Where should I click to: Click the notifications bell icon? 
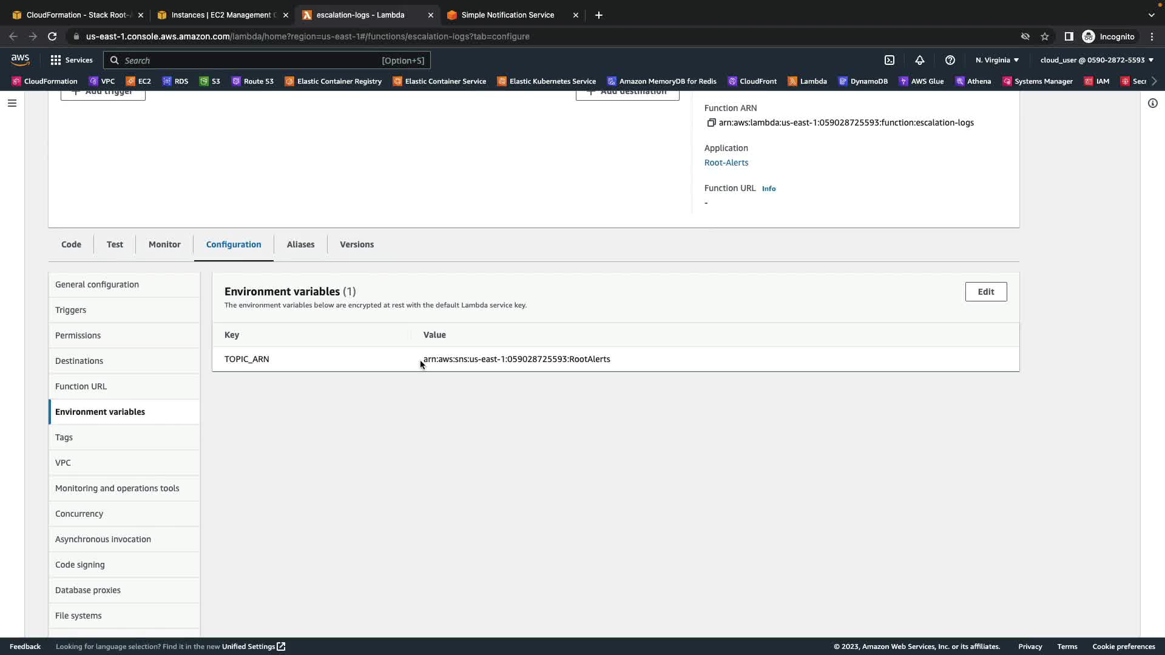(920, 60)
